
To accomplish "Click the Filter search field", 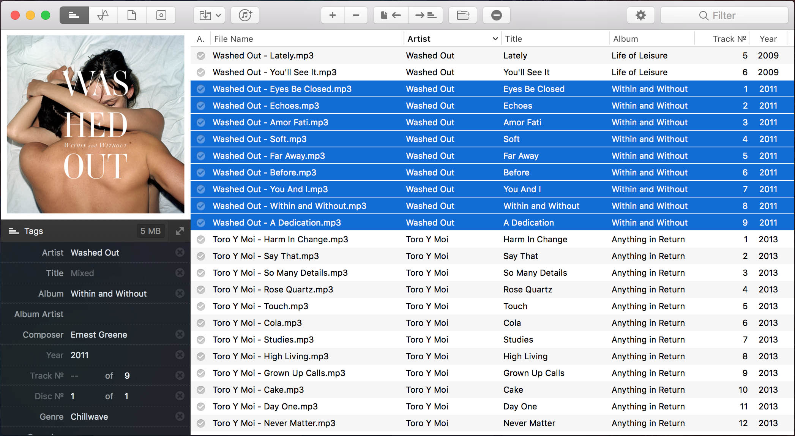I will point(724,15).
